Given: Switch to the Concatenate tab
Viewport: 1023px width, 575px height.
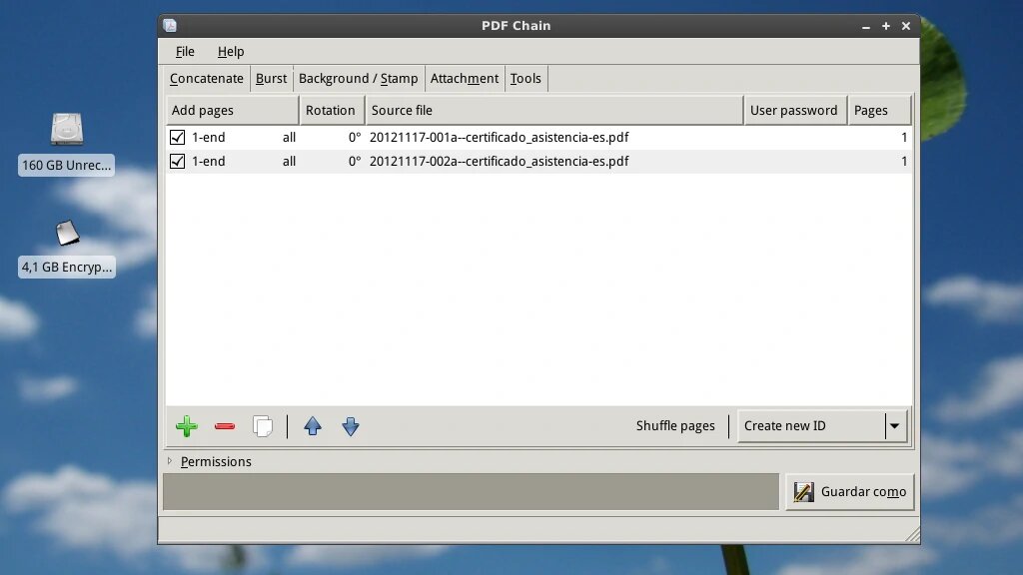Looking at the screenshot, I should click(206, 78).
